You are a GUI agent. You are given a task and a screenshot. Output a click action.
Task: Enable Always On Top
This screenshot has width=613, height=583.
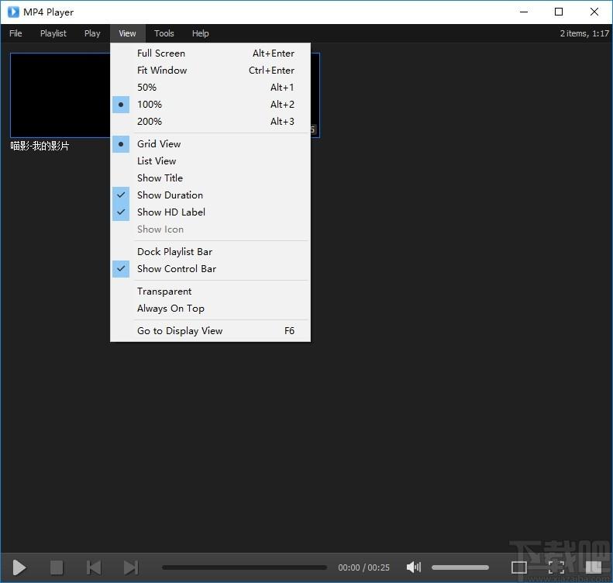pos(210,309)
